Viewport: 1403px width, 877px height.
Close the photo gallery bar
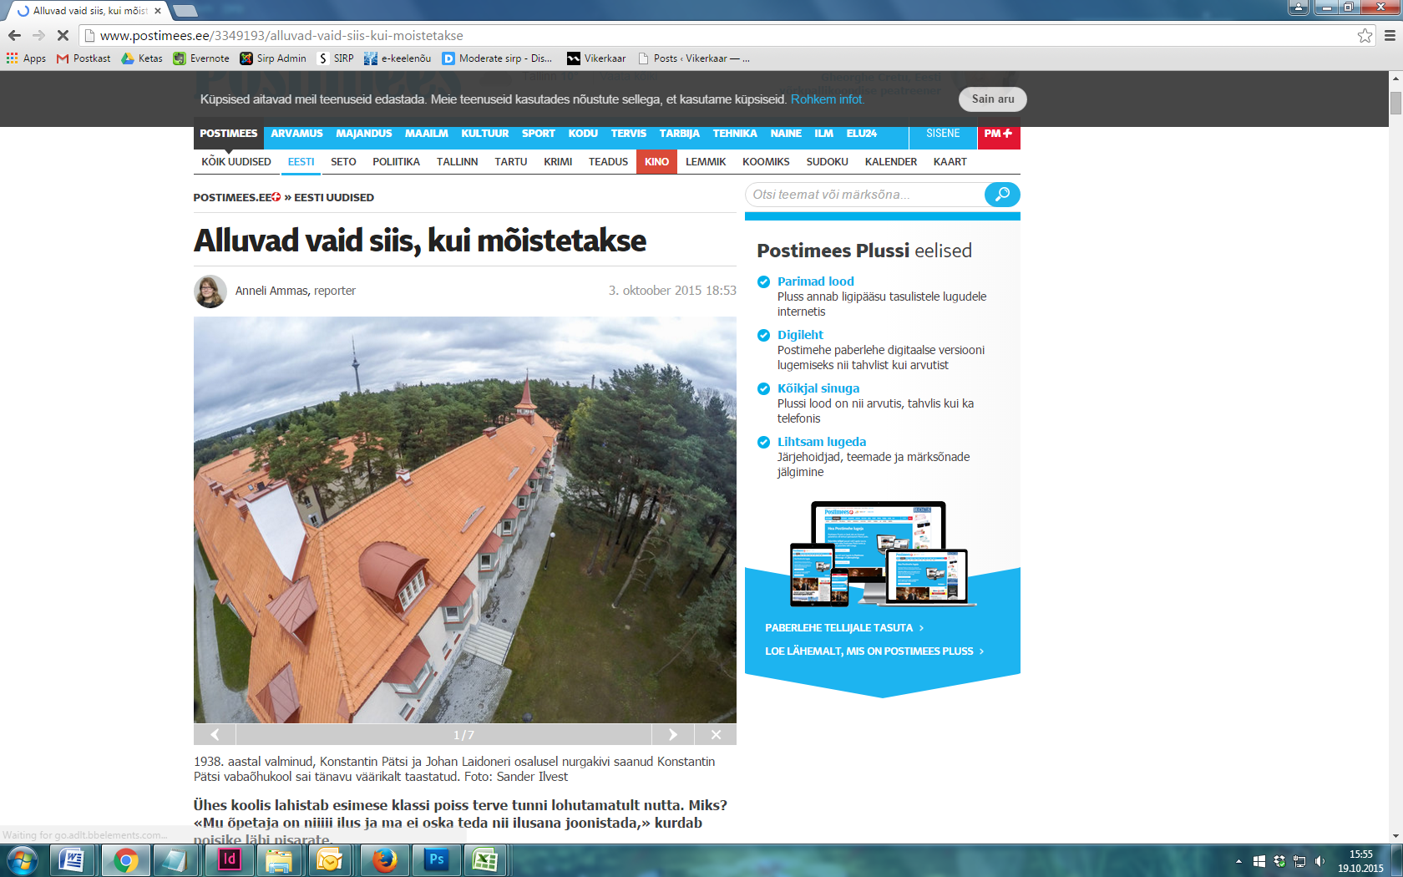tap(716, 735)
